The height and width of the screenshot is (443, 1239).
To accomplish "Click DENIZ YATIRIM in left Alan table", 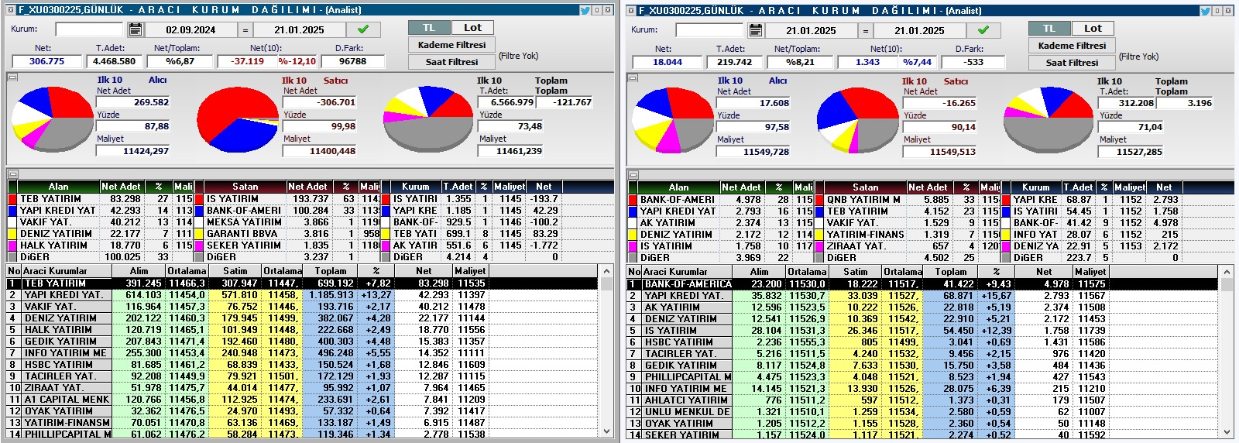I will pyautogui.click(x=56, y=234).
